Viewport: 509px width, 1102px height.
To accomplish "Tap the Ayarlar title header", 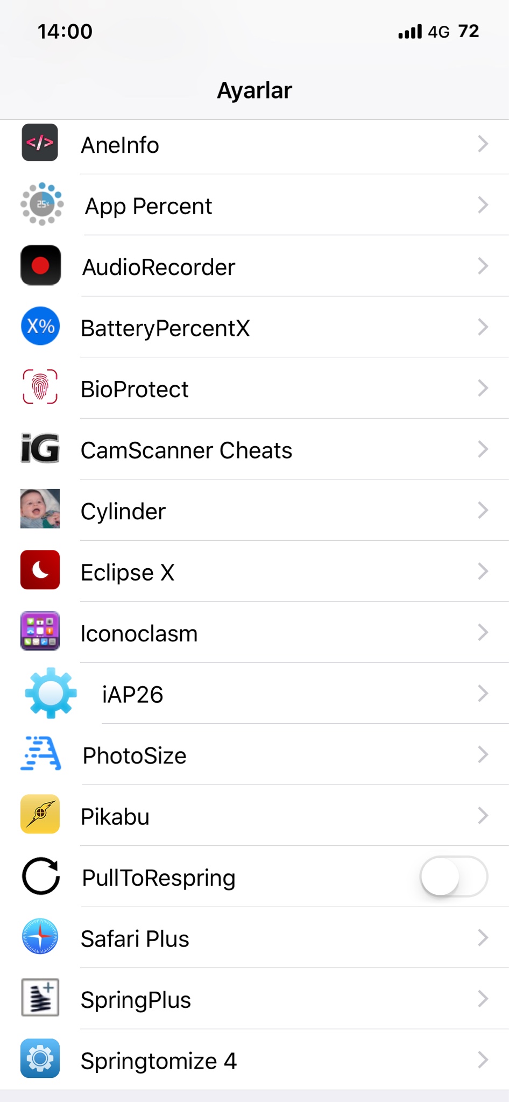I will [x=254, y=90].
